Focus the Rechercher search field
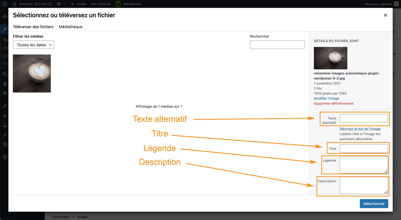The height and width of the screenshot is (220, 401). [x=277, y=45]
